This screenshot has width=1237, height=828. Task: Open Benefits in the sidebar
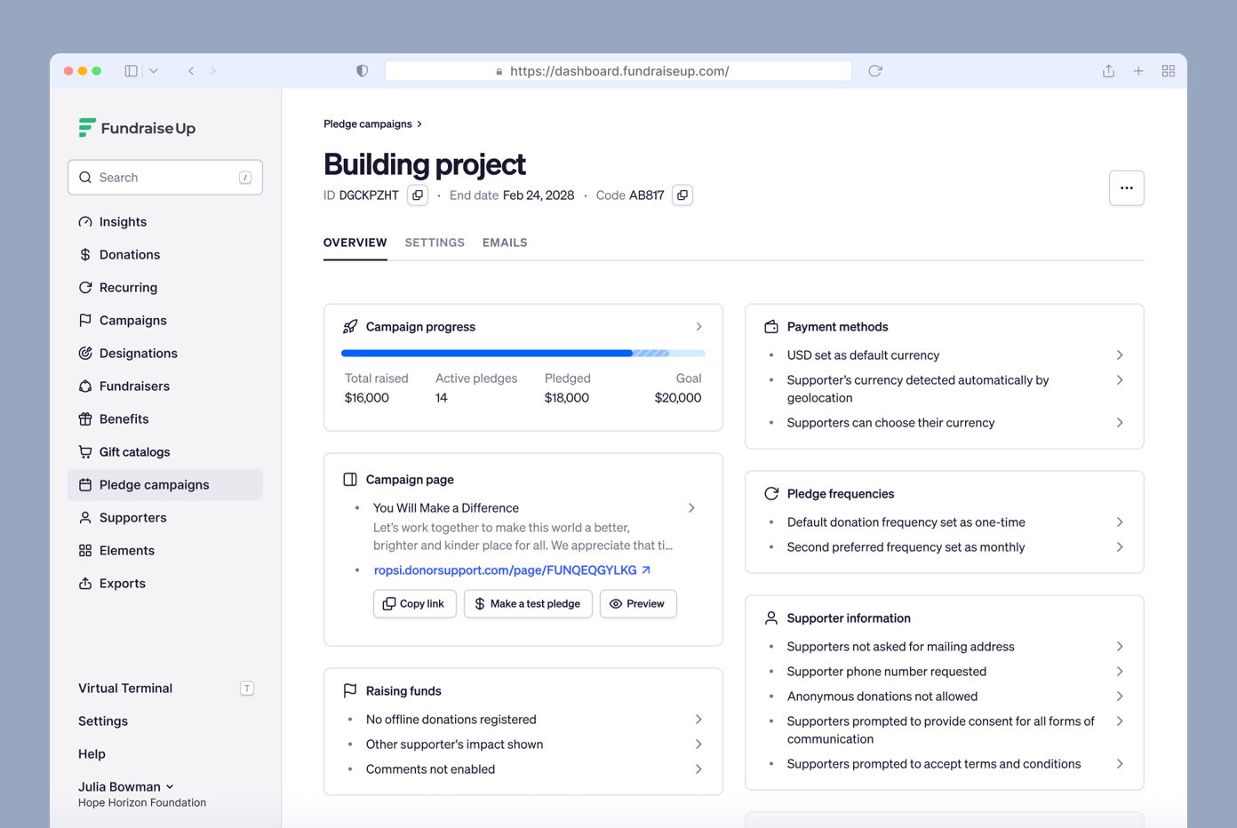(165, 419)
